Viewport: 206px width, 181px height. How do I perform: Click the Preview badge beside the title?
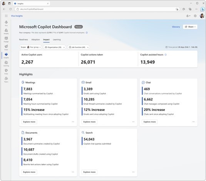point(79,27)
